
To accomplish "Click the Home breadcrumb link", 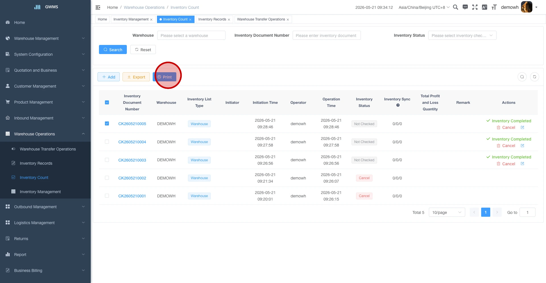I will pyautogui.click(x=112, y=7).
